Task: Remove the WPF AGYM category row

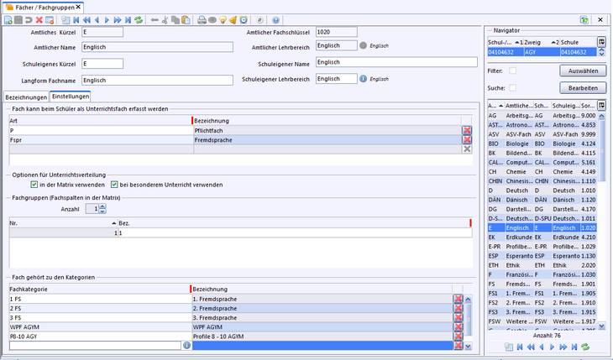Action: [458, 326]
